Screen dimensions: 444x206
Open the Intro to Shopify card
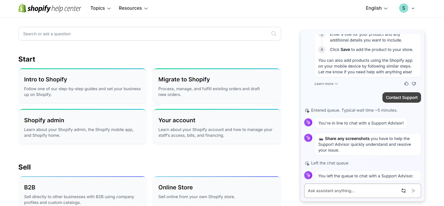(x=82, y=86)
